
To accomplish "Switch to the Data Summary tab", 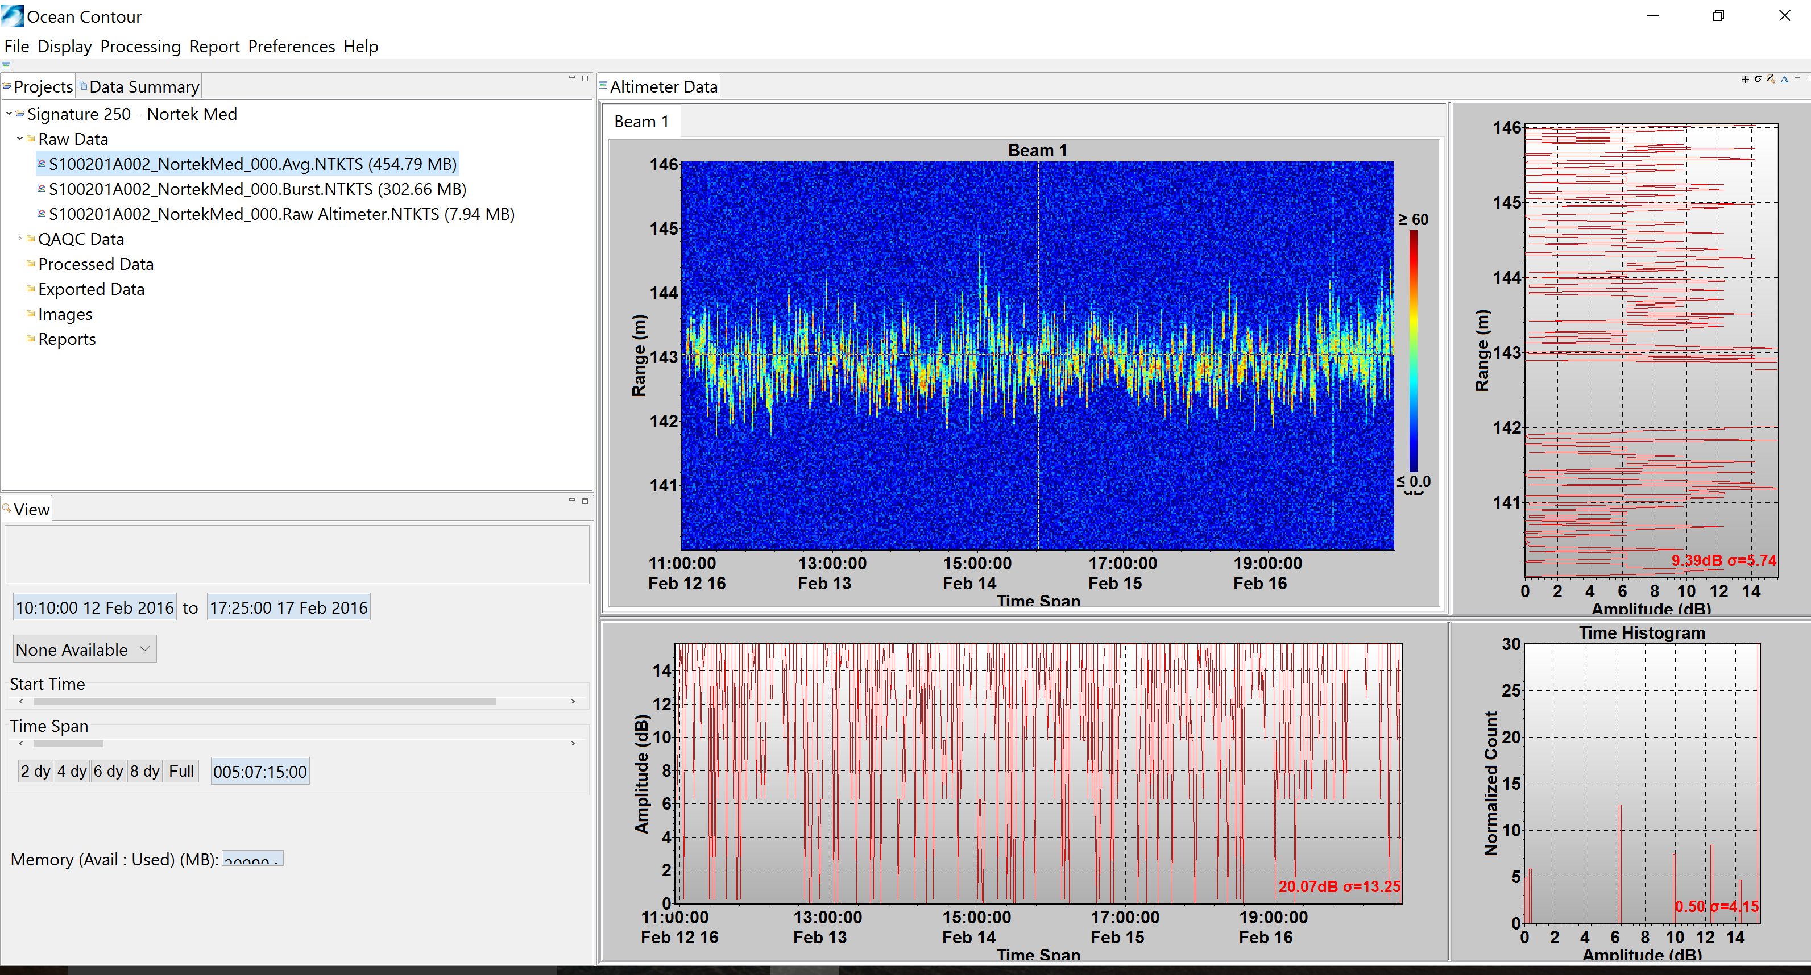I will click(143, 86).
